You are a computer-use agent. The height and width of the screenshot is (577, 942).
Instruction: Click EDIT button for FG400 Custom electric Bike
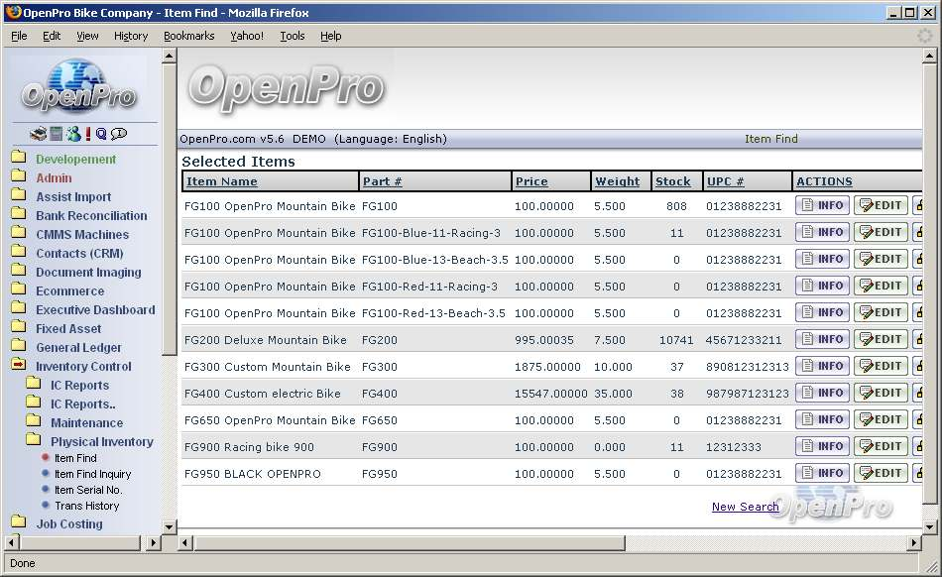(881, 393)
